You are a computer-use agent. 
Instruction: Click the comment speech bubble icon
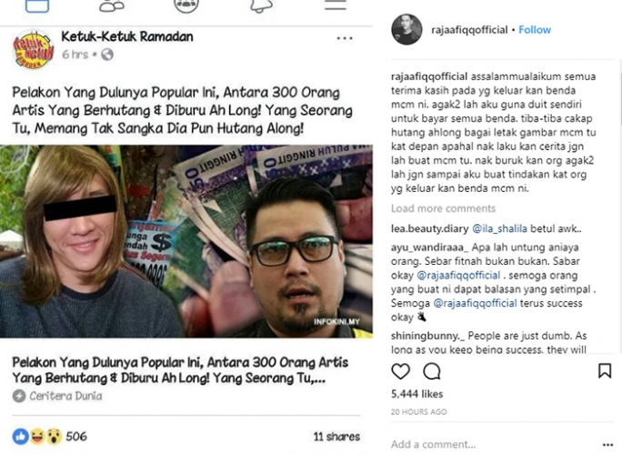[432, 371]
